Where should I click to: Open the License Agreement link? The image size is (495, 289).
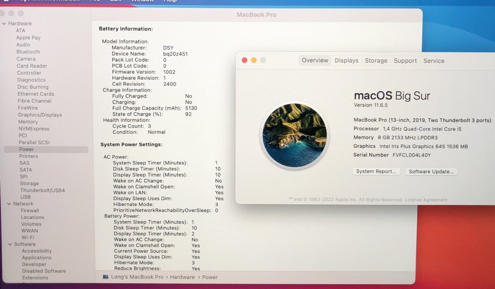426,200
